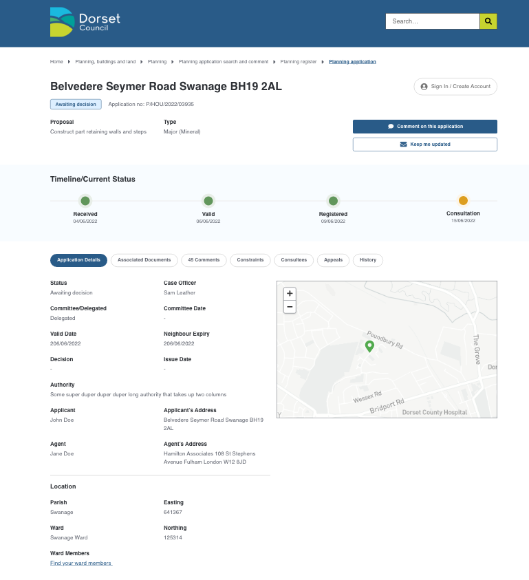The image size is (529, 580).
Task: Click the Major (Mineral) type value
Action: [x=182, y=131]
